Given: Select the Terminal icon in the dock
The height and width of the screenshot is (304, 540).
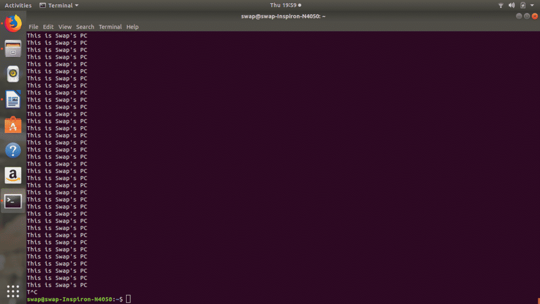Looking at the screenshot, I should 13,201.
